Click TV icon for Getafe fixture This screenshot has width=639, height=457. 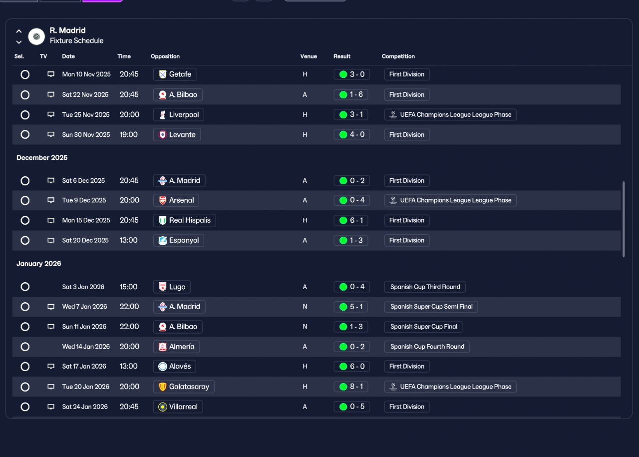pos(51,74)
